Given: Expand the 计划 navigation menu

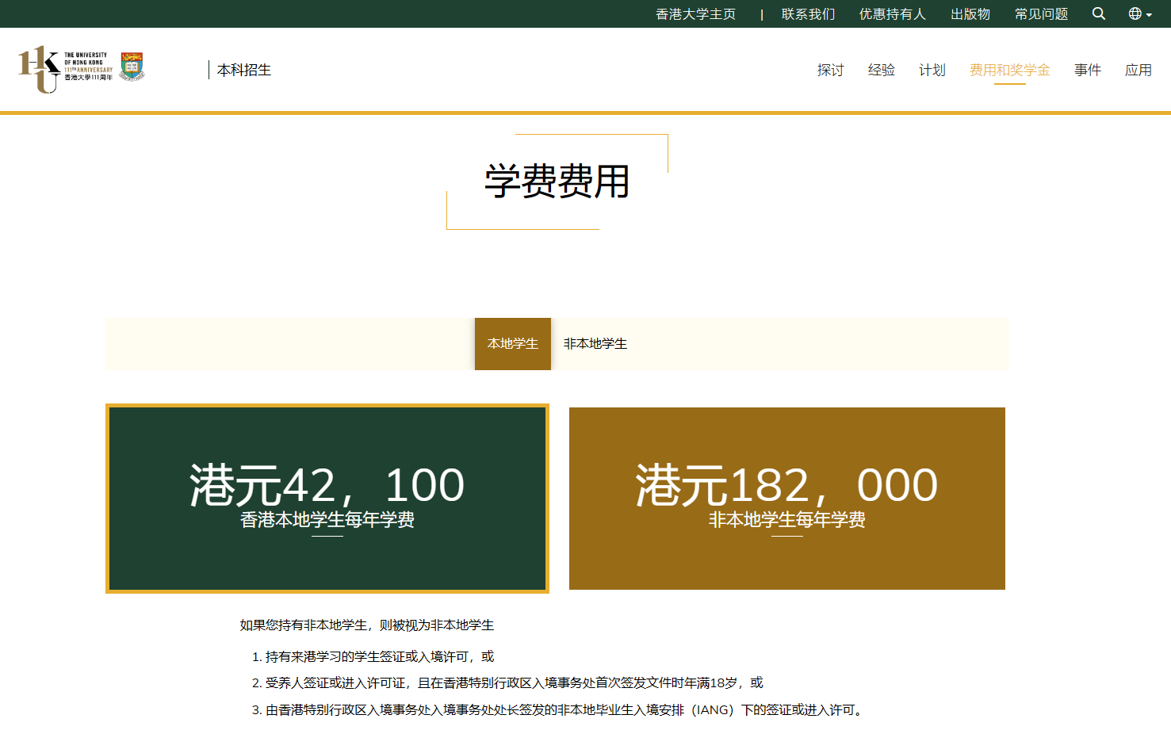Looking at the screenshot, I should [932, 70].
